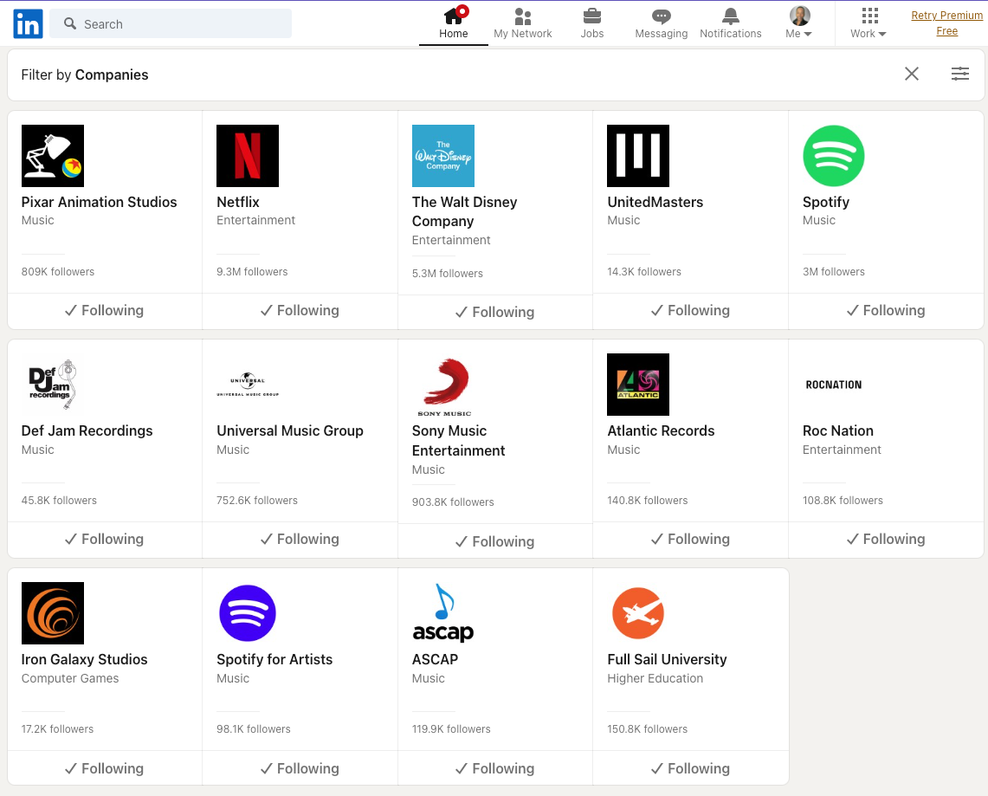Toggle Following for Full Sail University
The image size is (988, 796).
tap(690, 768)
